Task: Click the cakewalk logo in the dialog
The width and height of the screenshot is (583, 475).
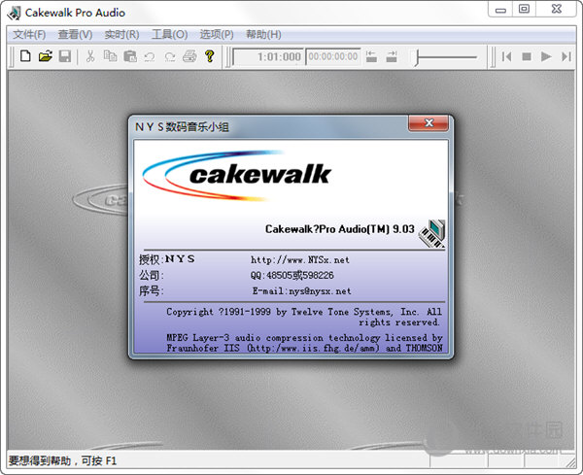Action: pos(237,176)
